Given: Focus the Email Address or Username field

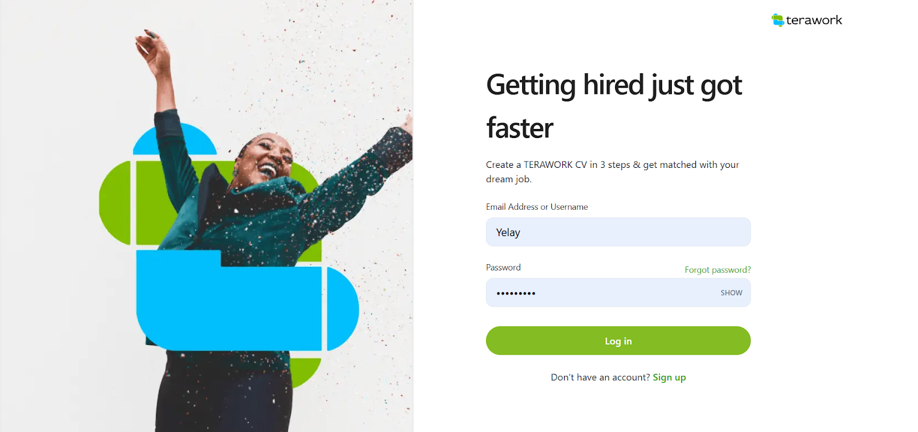Looking at the screenshot, I should point(618,232).
